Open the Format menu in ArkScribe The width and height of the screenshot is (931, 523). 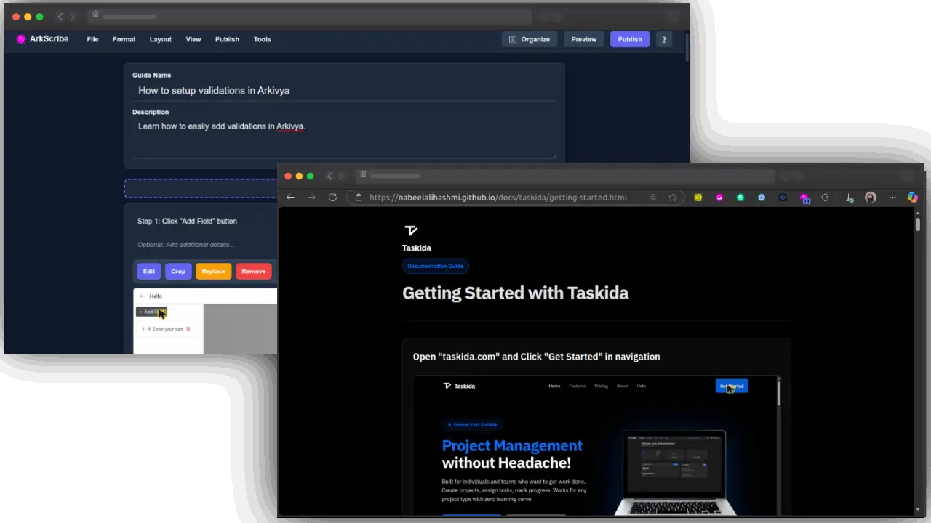click(x=124, y=39)
